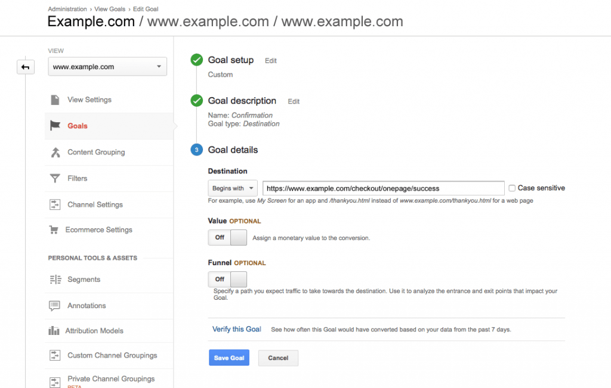Click the Verify this Goal link

(236, 329)
